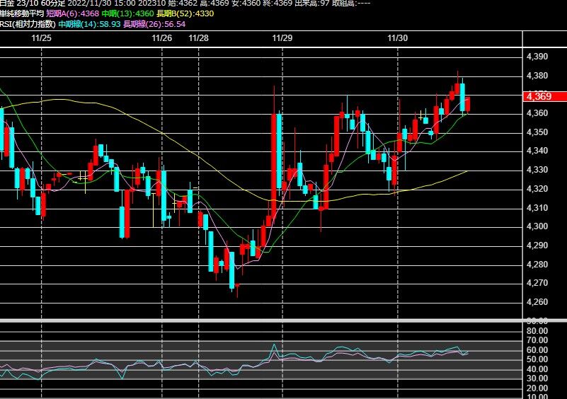Click the long-term B(52) moving average label
567x399 pixels.
click(185, 13)
